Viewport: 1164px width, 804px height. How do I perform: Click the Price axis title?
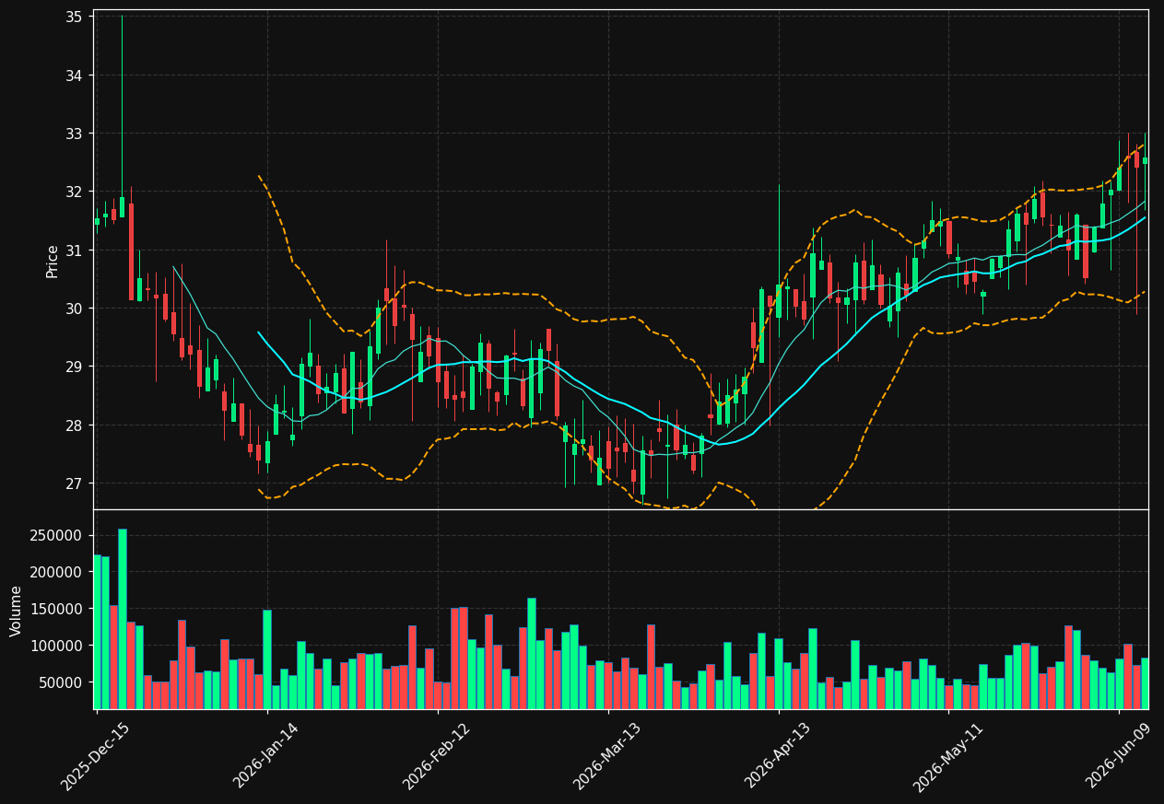53,261
